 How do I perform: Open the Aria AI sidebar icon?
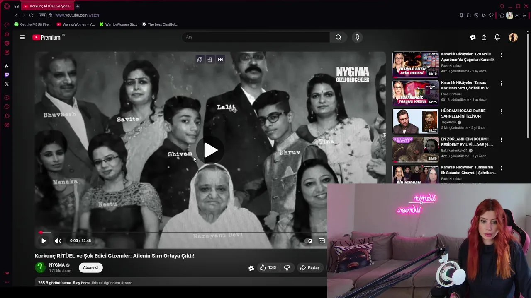click(x=7, y=66)
